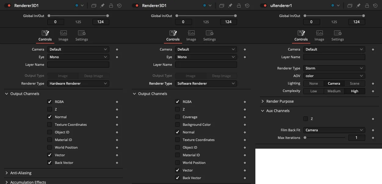Click the uRenderer1 Layer Name field

click(x=334, y=57)
